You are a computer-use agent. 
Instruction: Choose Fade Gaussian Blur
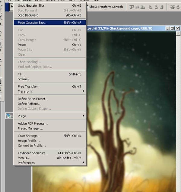tap(50, 23)
